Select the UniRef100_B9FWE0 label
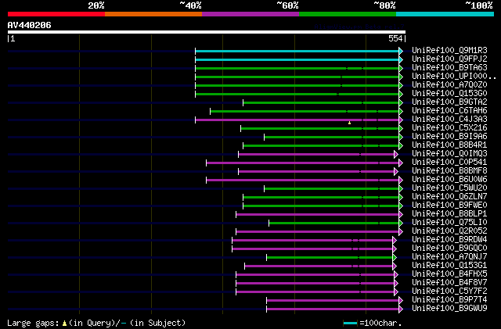 click(449, 206)
